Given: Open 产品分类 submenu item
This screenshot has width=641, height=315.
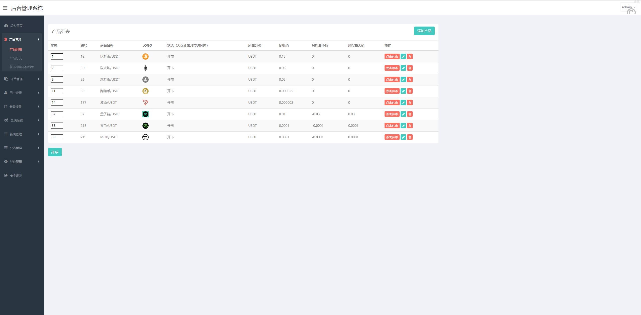Looking at the screenshot, I should click(x=16, y=58).
